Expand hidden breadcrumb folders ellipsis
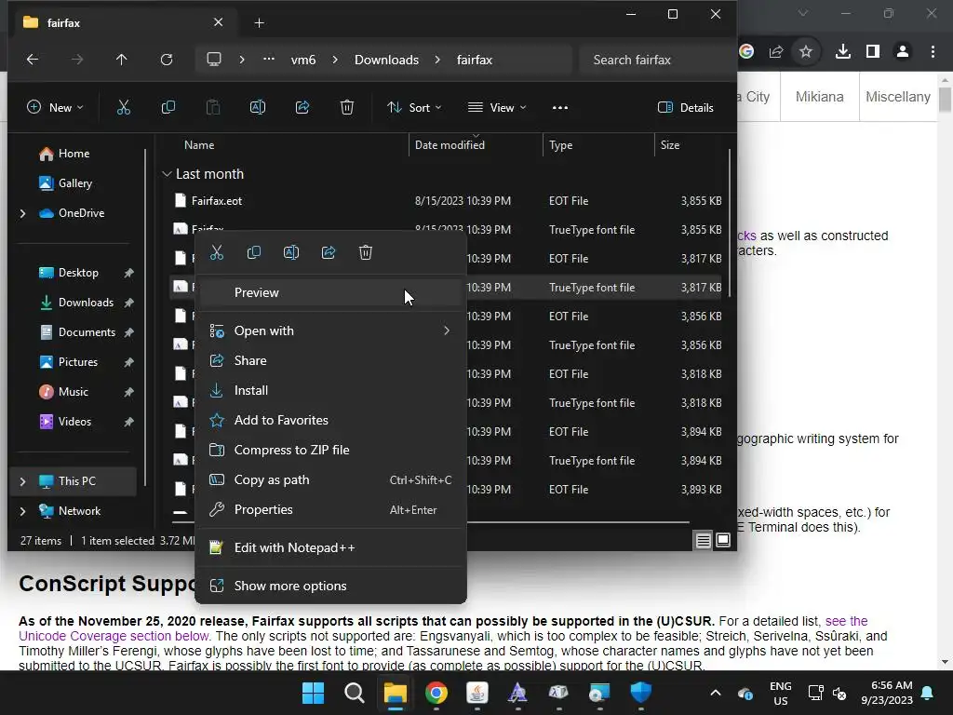This screenshot has height=715, width=953. click(x=269, y=60)
